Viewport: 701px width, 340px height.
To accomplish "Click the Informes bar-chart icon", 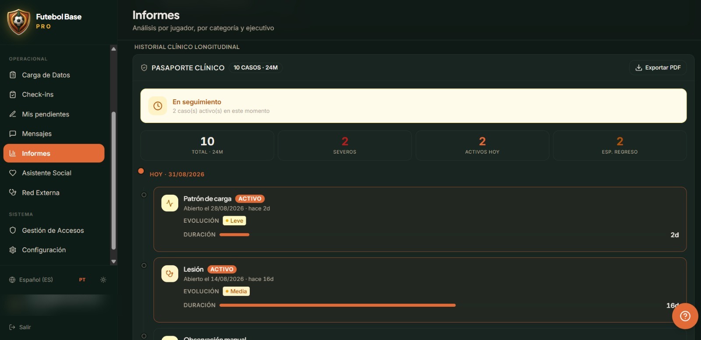I will pos(13,153).
